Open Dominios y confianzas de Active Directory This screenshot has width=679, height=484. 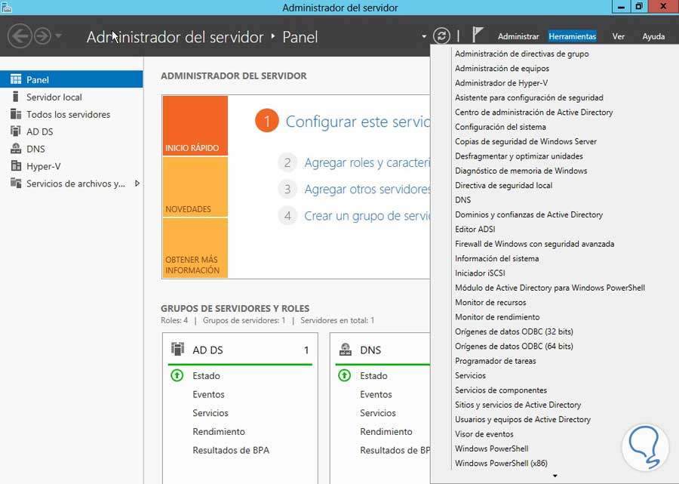tap(529, 214)
